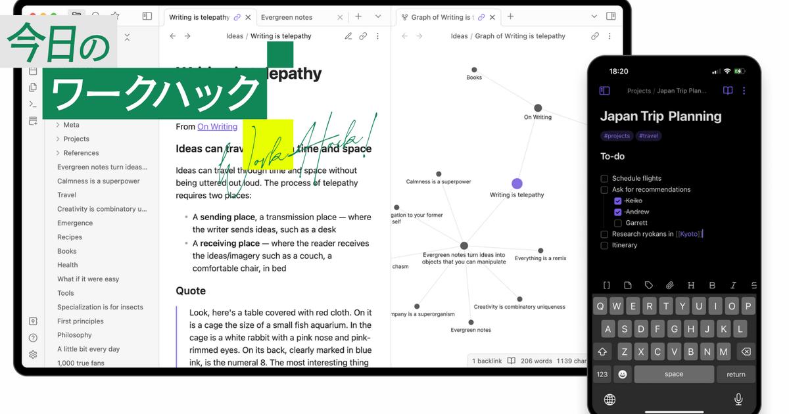Navigate forward in Writing is telepathy pane
789x414 pixels.
point(187,36)
